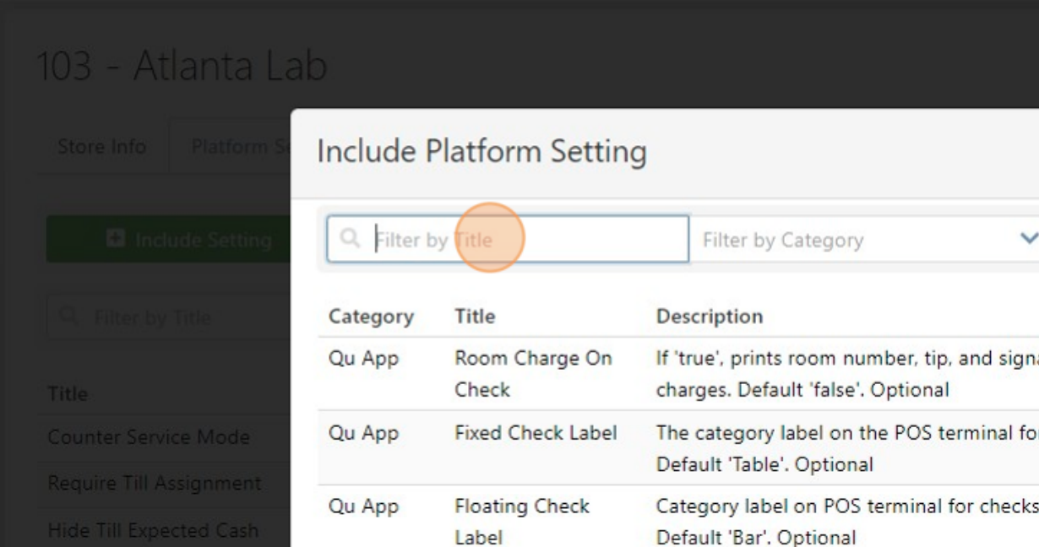Click the Title column header in the dialog

475,317
